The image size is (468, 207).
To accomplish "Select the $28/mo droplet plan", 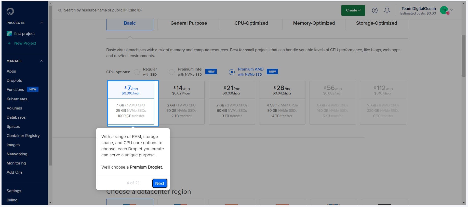I will click(x=282, y=103).
